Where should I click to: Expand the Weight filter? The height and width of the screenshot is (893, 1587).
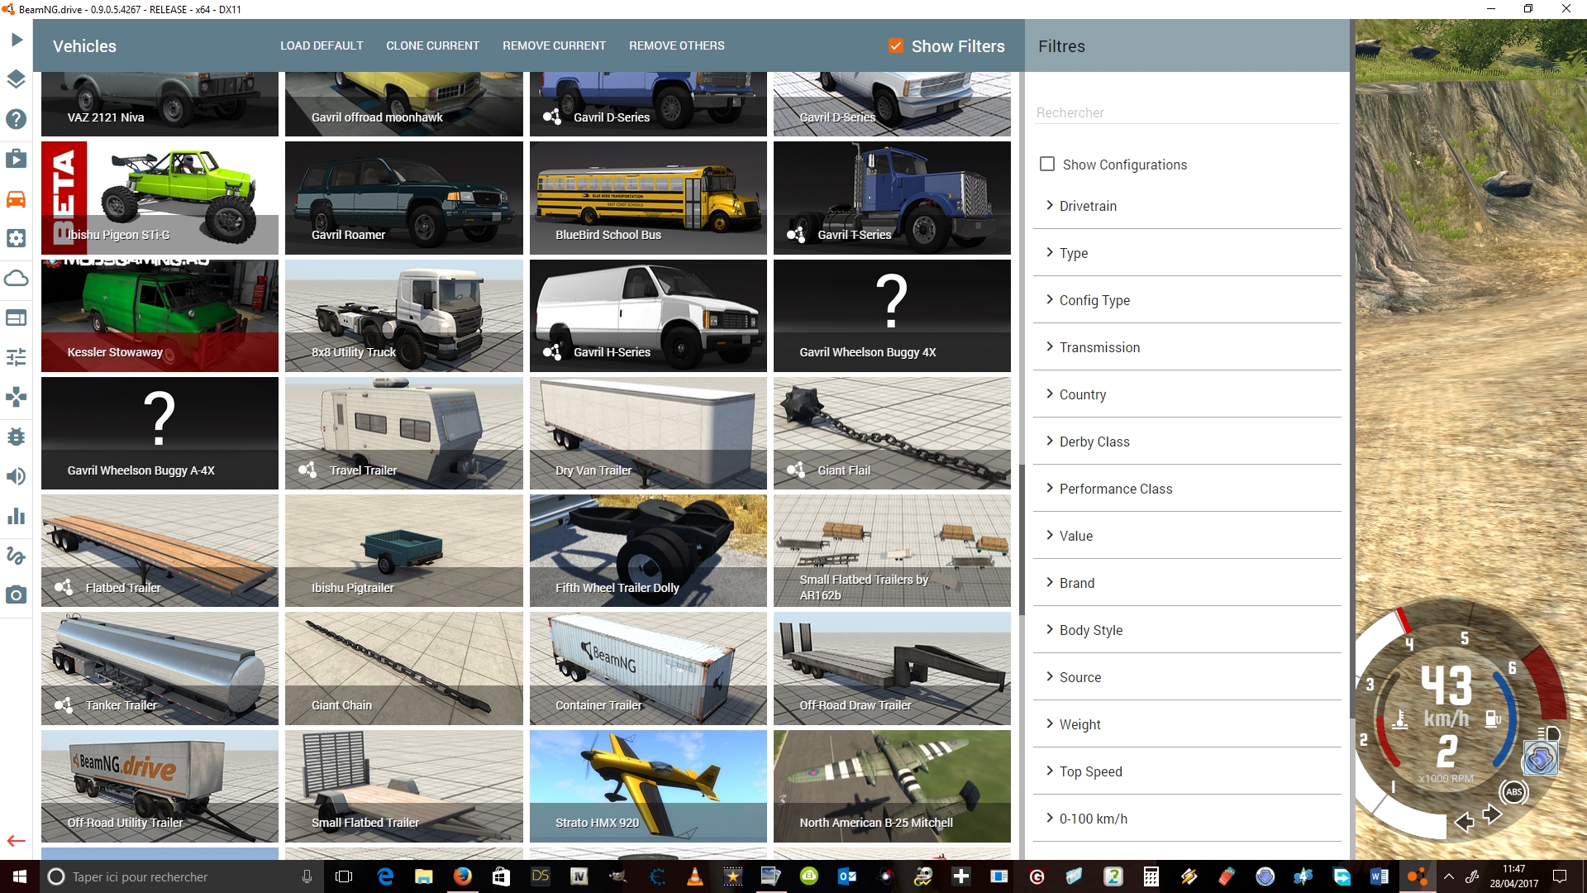click(1187, 724)
